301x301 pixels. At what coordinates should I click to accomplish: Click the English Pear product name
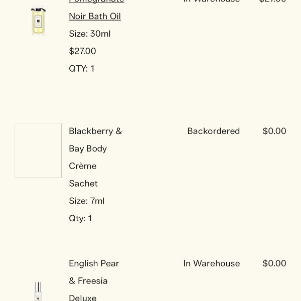pos(94,263)
